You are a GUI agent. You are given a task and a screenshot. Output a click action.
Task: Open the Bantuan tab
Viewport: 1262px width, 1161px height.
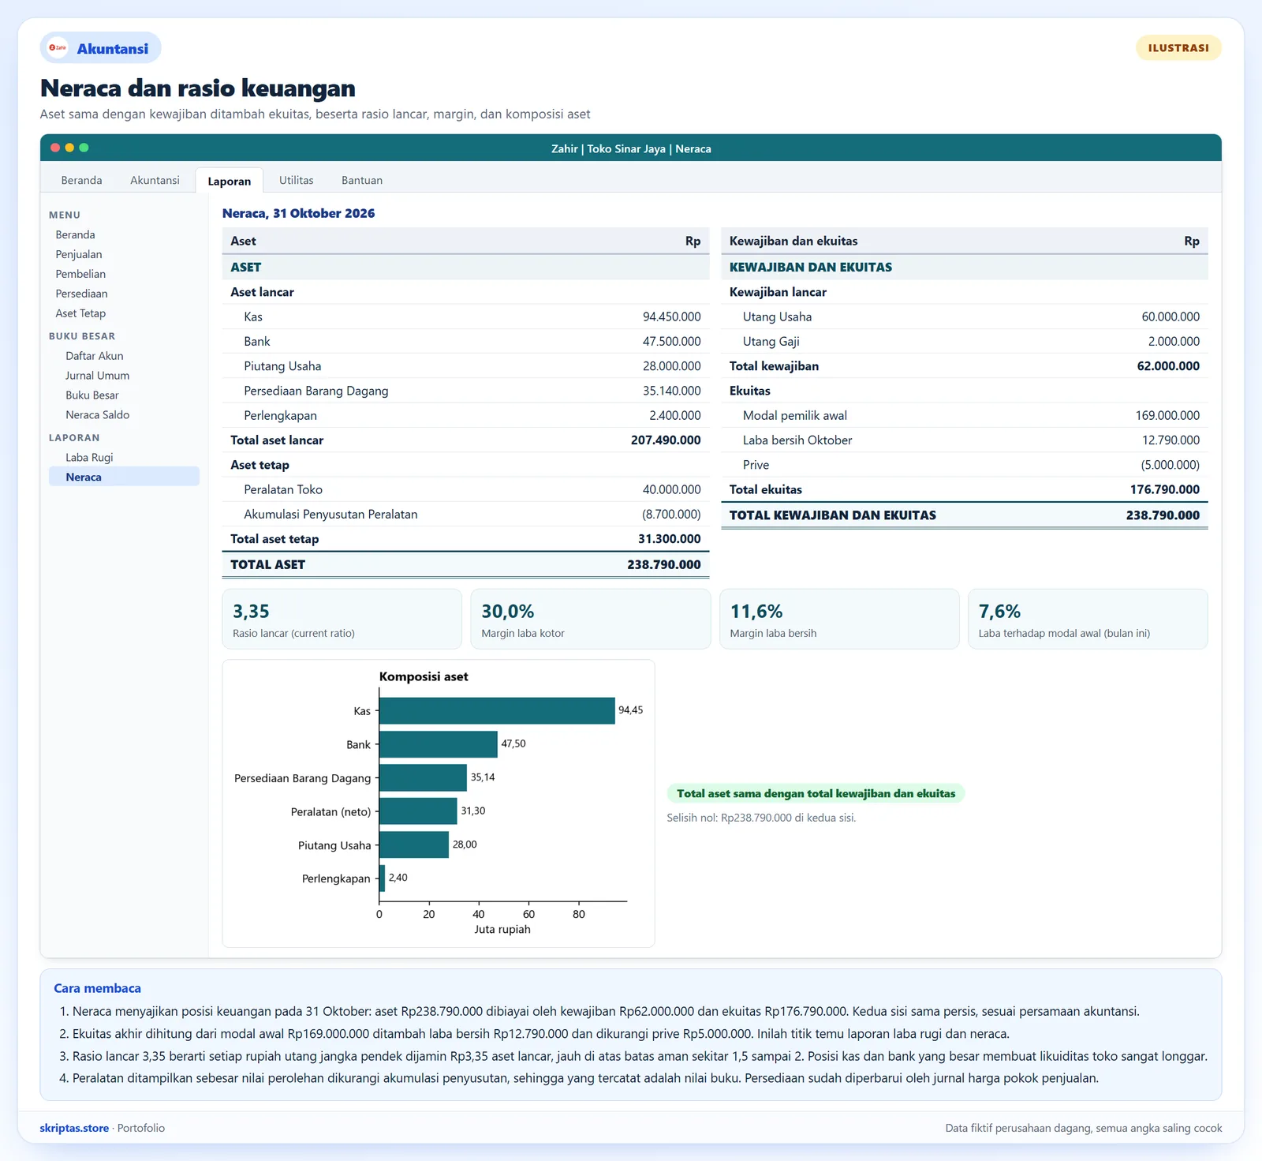pyautogui.click(x=362, y=180)
